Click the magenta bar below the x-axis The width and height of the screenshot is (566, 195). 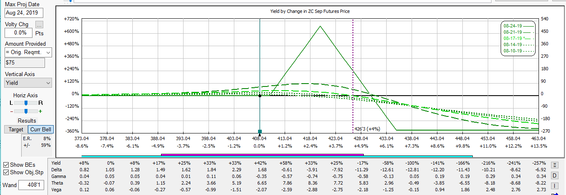click(262, 155)
